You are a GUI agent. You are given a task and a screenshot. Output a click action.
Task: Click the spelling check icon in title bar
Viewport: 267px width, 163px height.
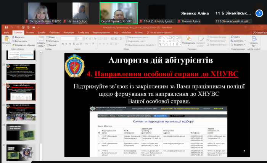point(28,27)
